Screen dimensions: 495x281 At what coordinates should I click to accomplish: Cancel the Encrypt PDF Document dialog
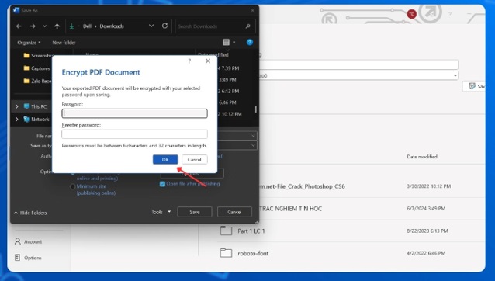[194, 159]
